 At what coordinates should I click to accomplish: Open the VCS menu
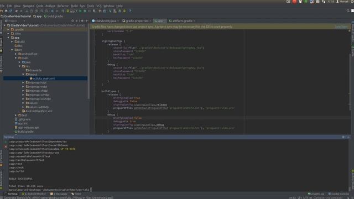coord(99,6)
